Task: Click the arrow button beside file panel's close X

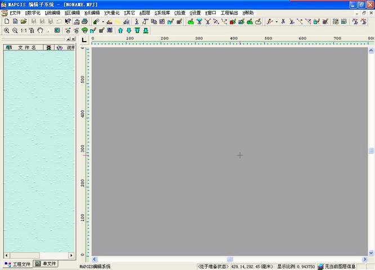Action: (x=68, y=39)
